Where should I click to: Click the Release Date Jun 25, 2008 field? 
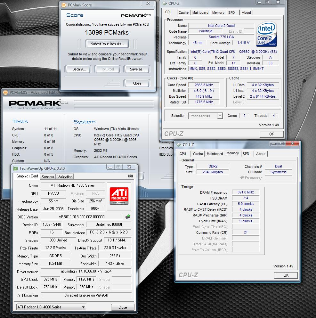[x=53, y=209]
